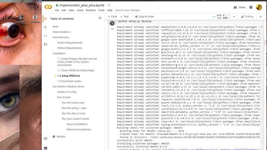Collapse the header with the up chevron

coord(260,17)
